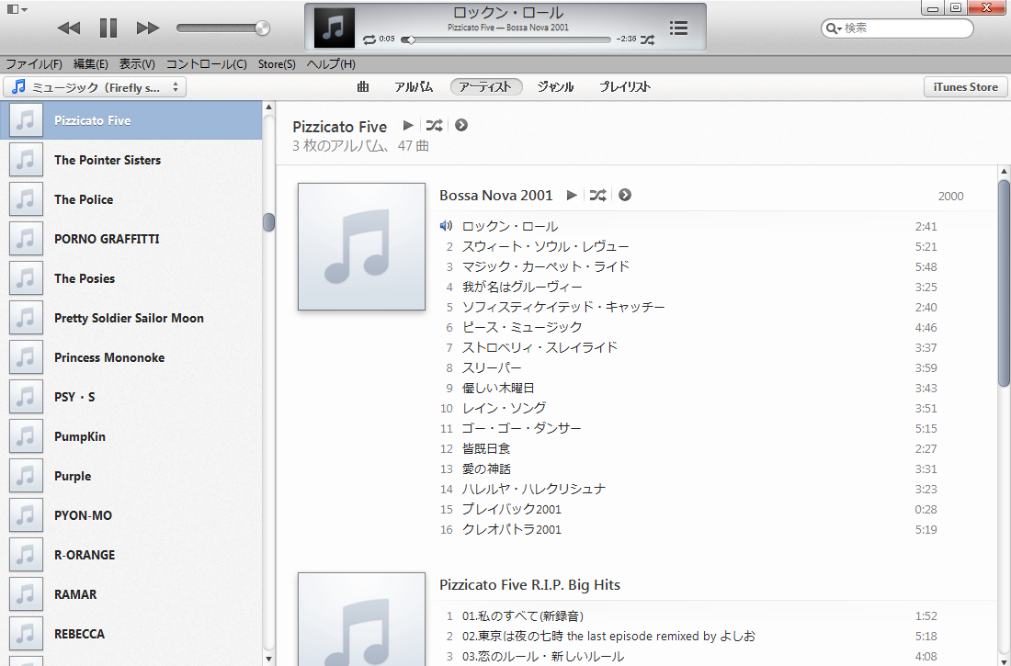Shuffle all Pizzicato Five songs
The width and height of the screenshot is (1011, 666).
tap(435, 125)
